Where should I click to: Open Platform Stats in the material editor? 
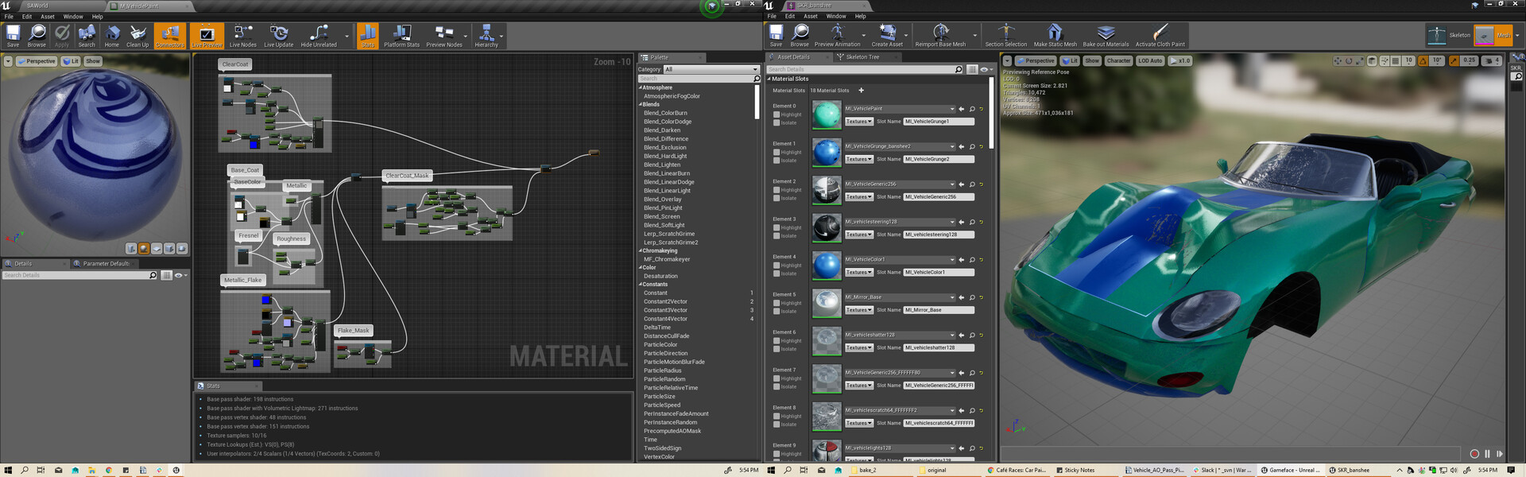401,36
